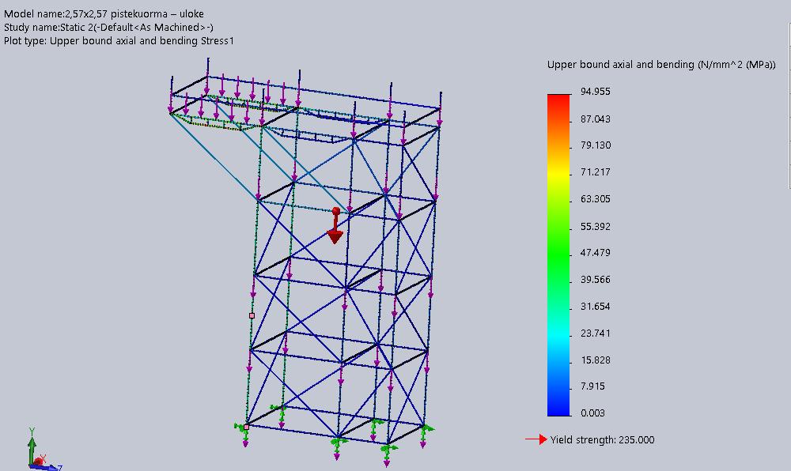Click legend value 71.217
The image size is (791, 471).
[x=596, y=171]
